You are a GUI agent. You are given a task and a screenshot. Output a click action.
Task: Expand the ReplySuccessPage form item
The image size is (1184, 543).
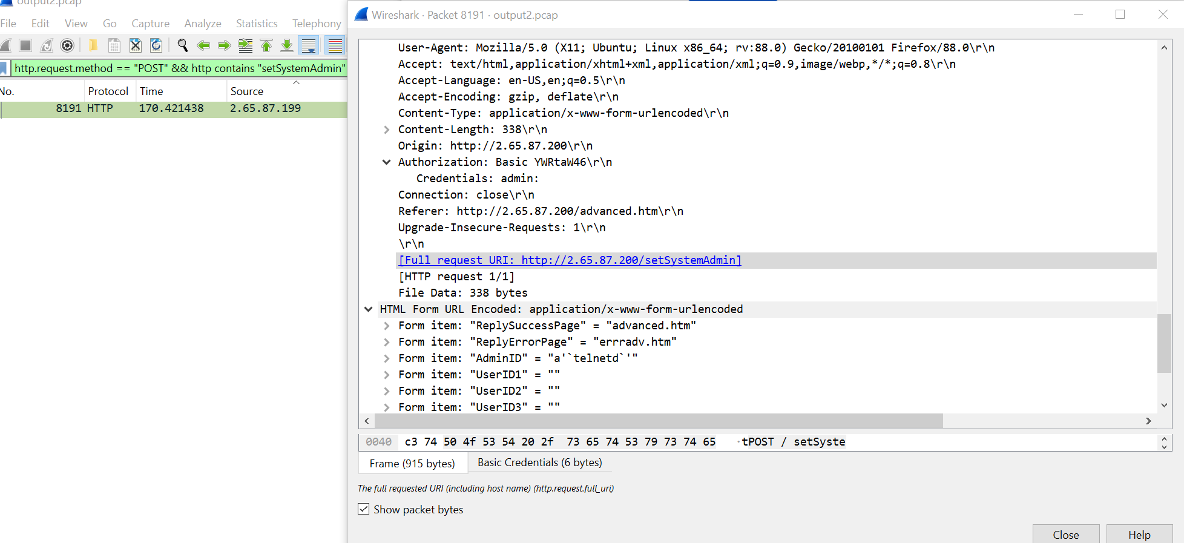386,326
